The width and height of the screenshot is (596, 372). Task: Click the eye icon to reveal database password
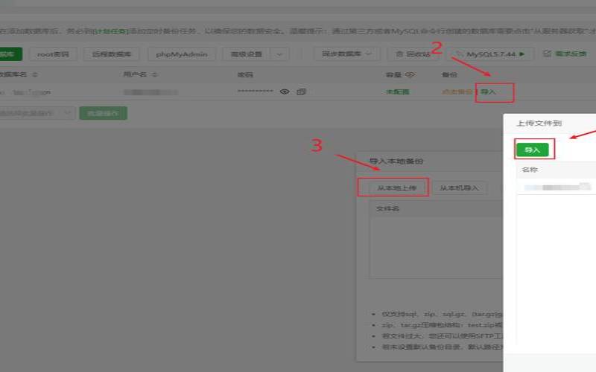pos(285,92)
